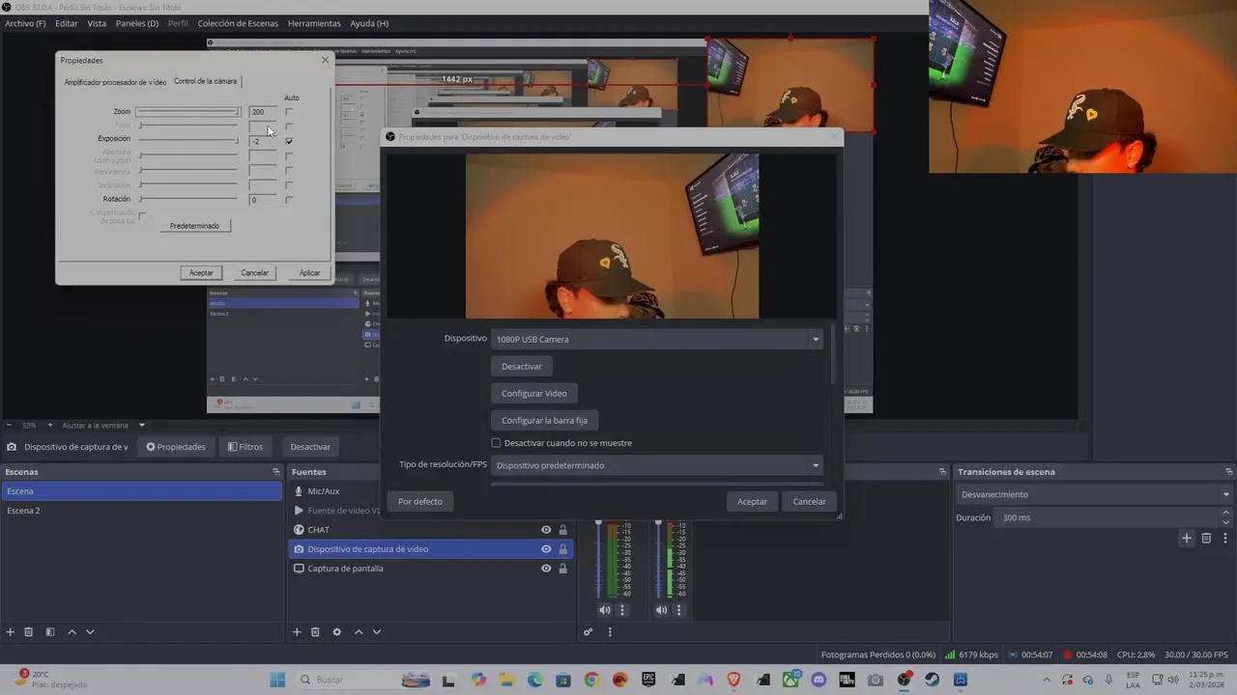The image size is (1237, 695).
Task: Zoom out preview with minus icon
Action: [9, 425]
